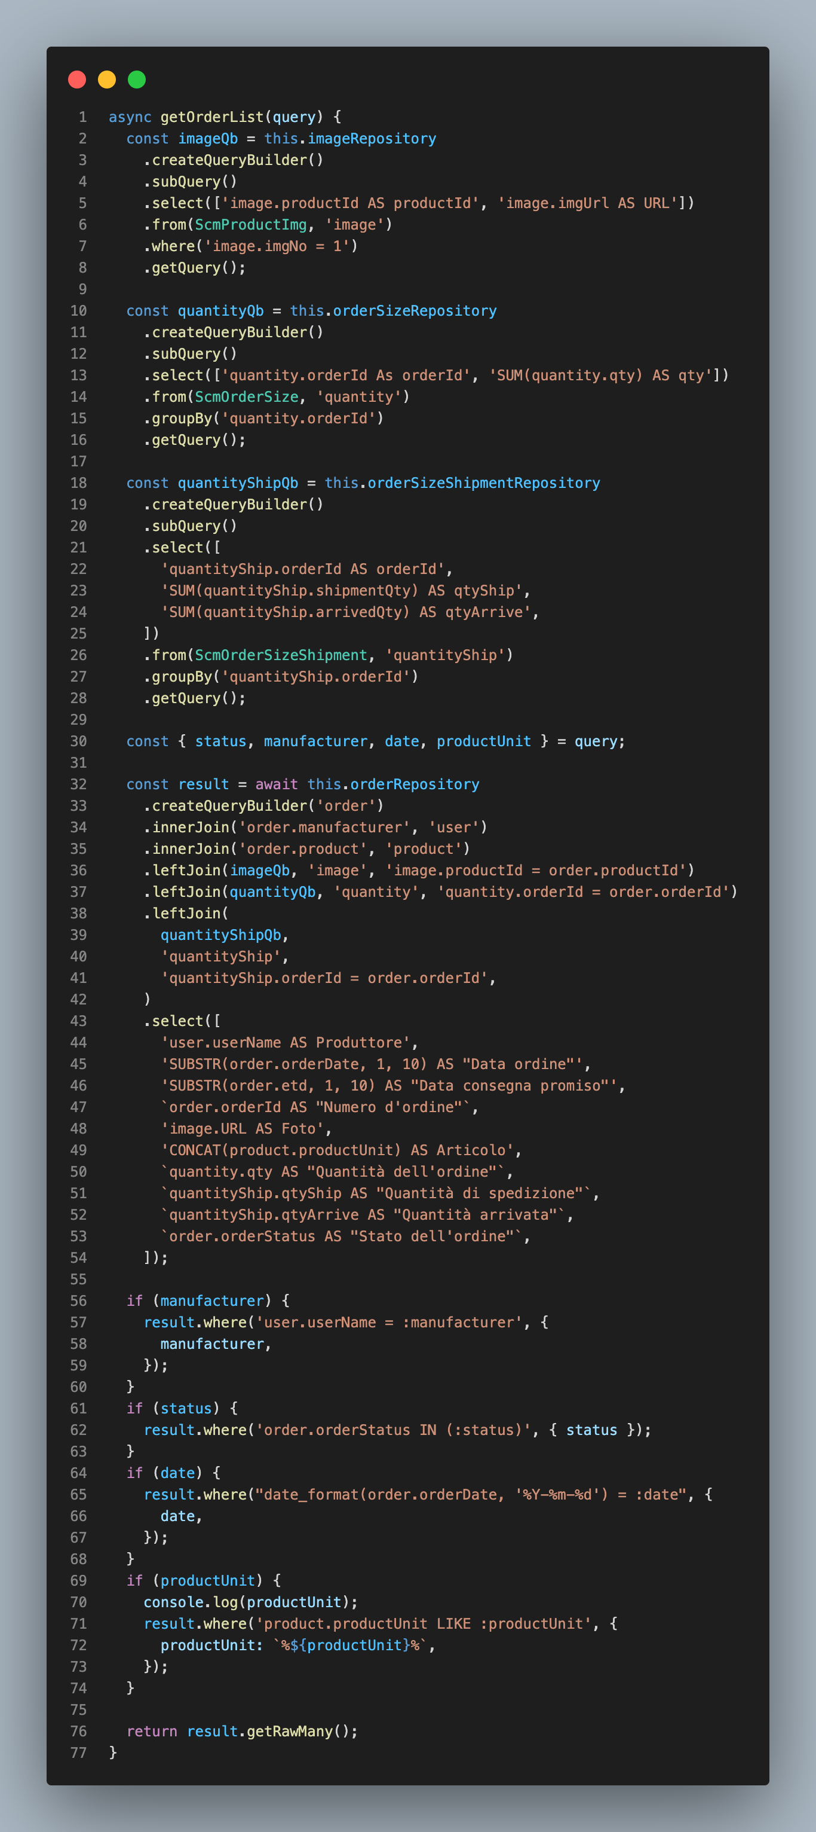
Task: Click console.log(productUnit) on line 70
Action: coord(247,1602)
